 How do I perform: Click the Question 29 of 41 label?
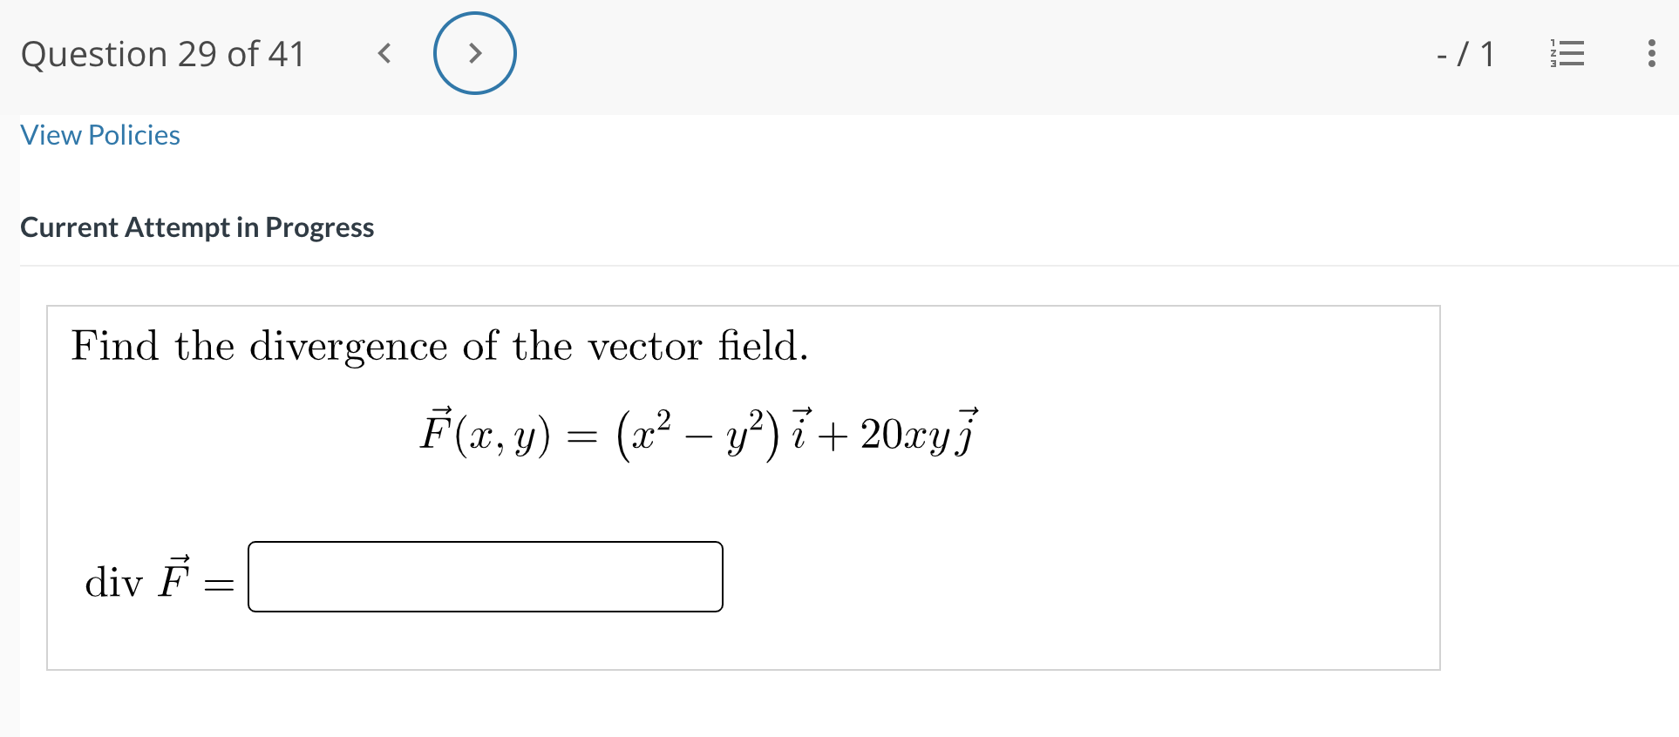click(x=162, y=53)
